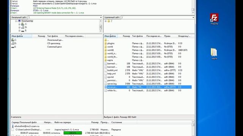Click the transfer queue scrollbar up arrow
This screenshot has width=243, height=136.
click(x=193, y=122)
